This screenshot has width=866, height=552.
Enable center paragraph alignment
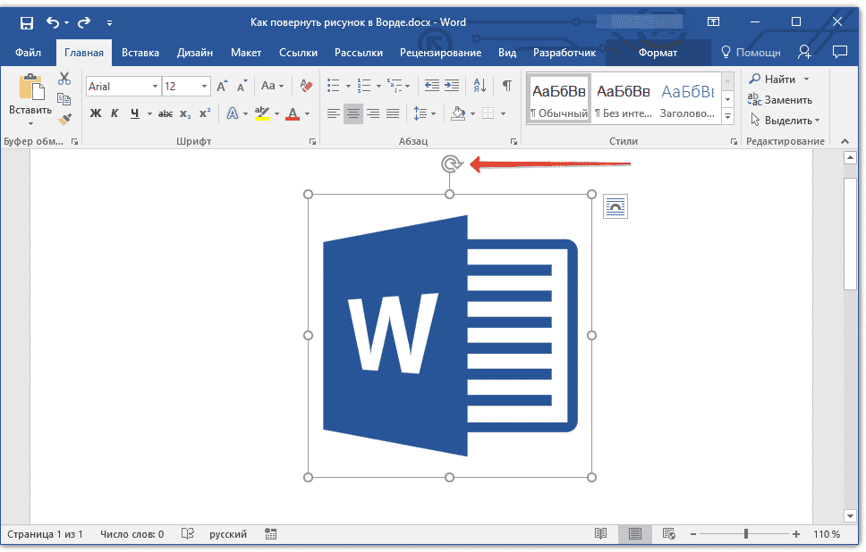353,113
